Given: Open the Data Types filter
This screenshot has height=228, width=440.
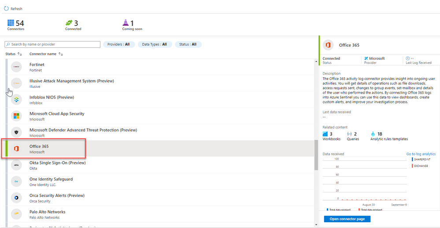Looking at the screenshot, I should pos(155,44).
